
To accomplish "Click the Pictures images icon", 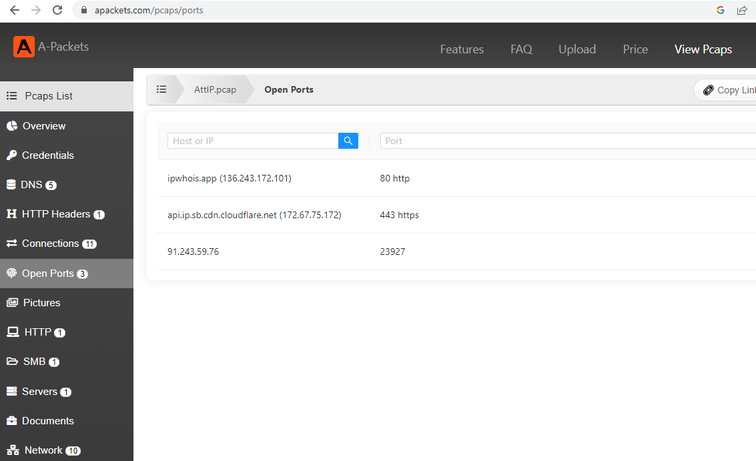I will (12, 303).
